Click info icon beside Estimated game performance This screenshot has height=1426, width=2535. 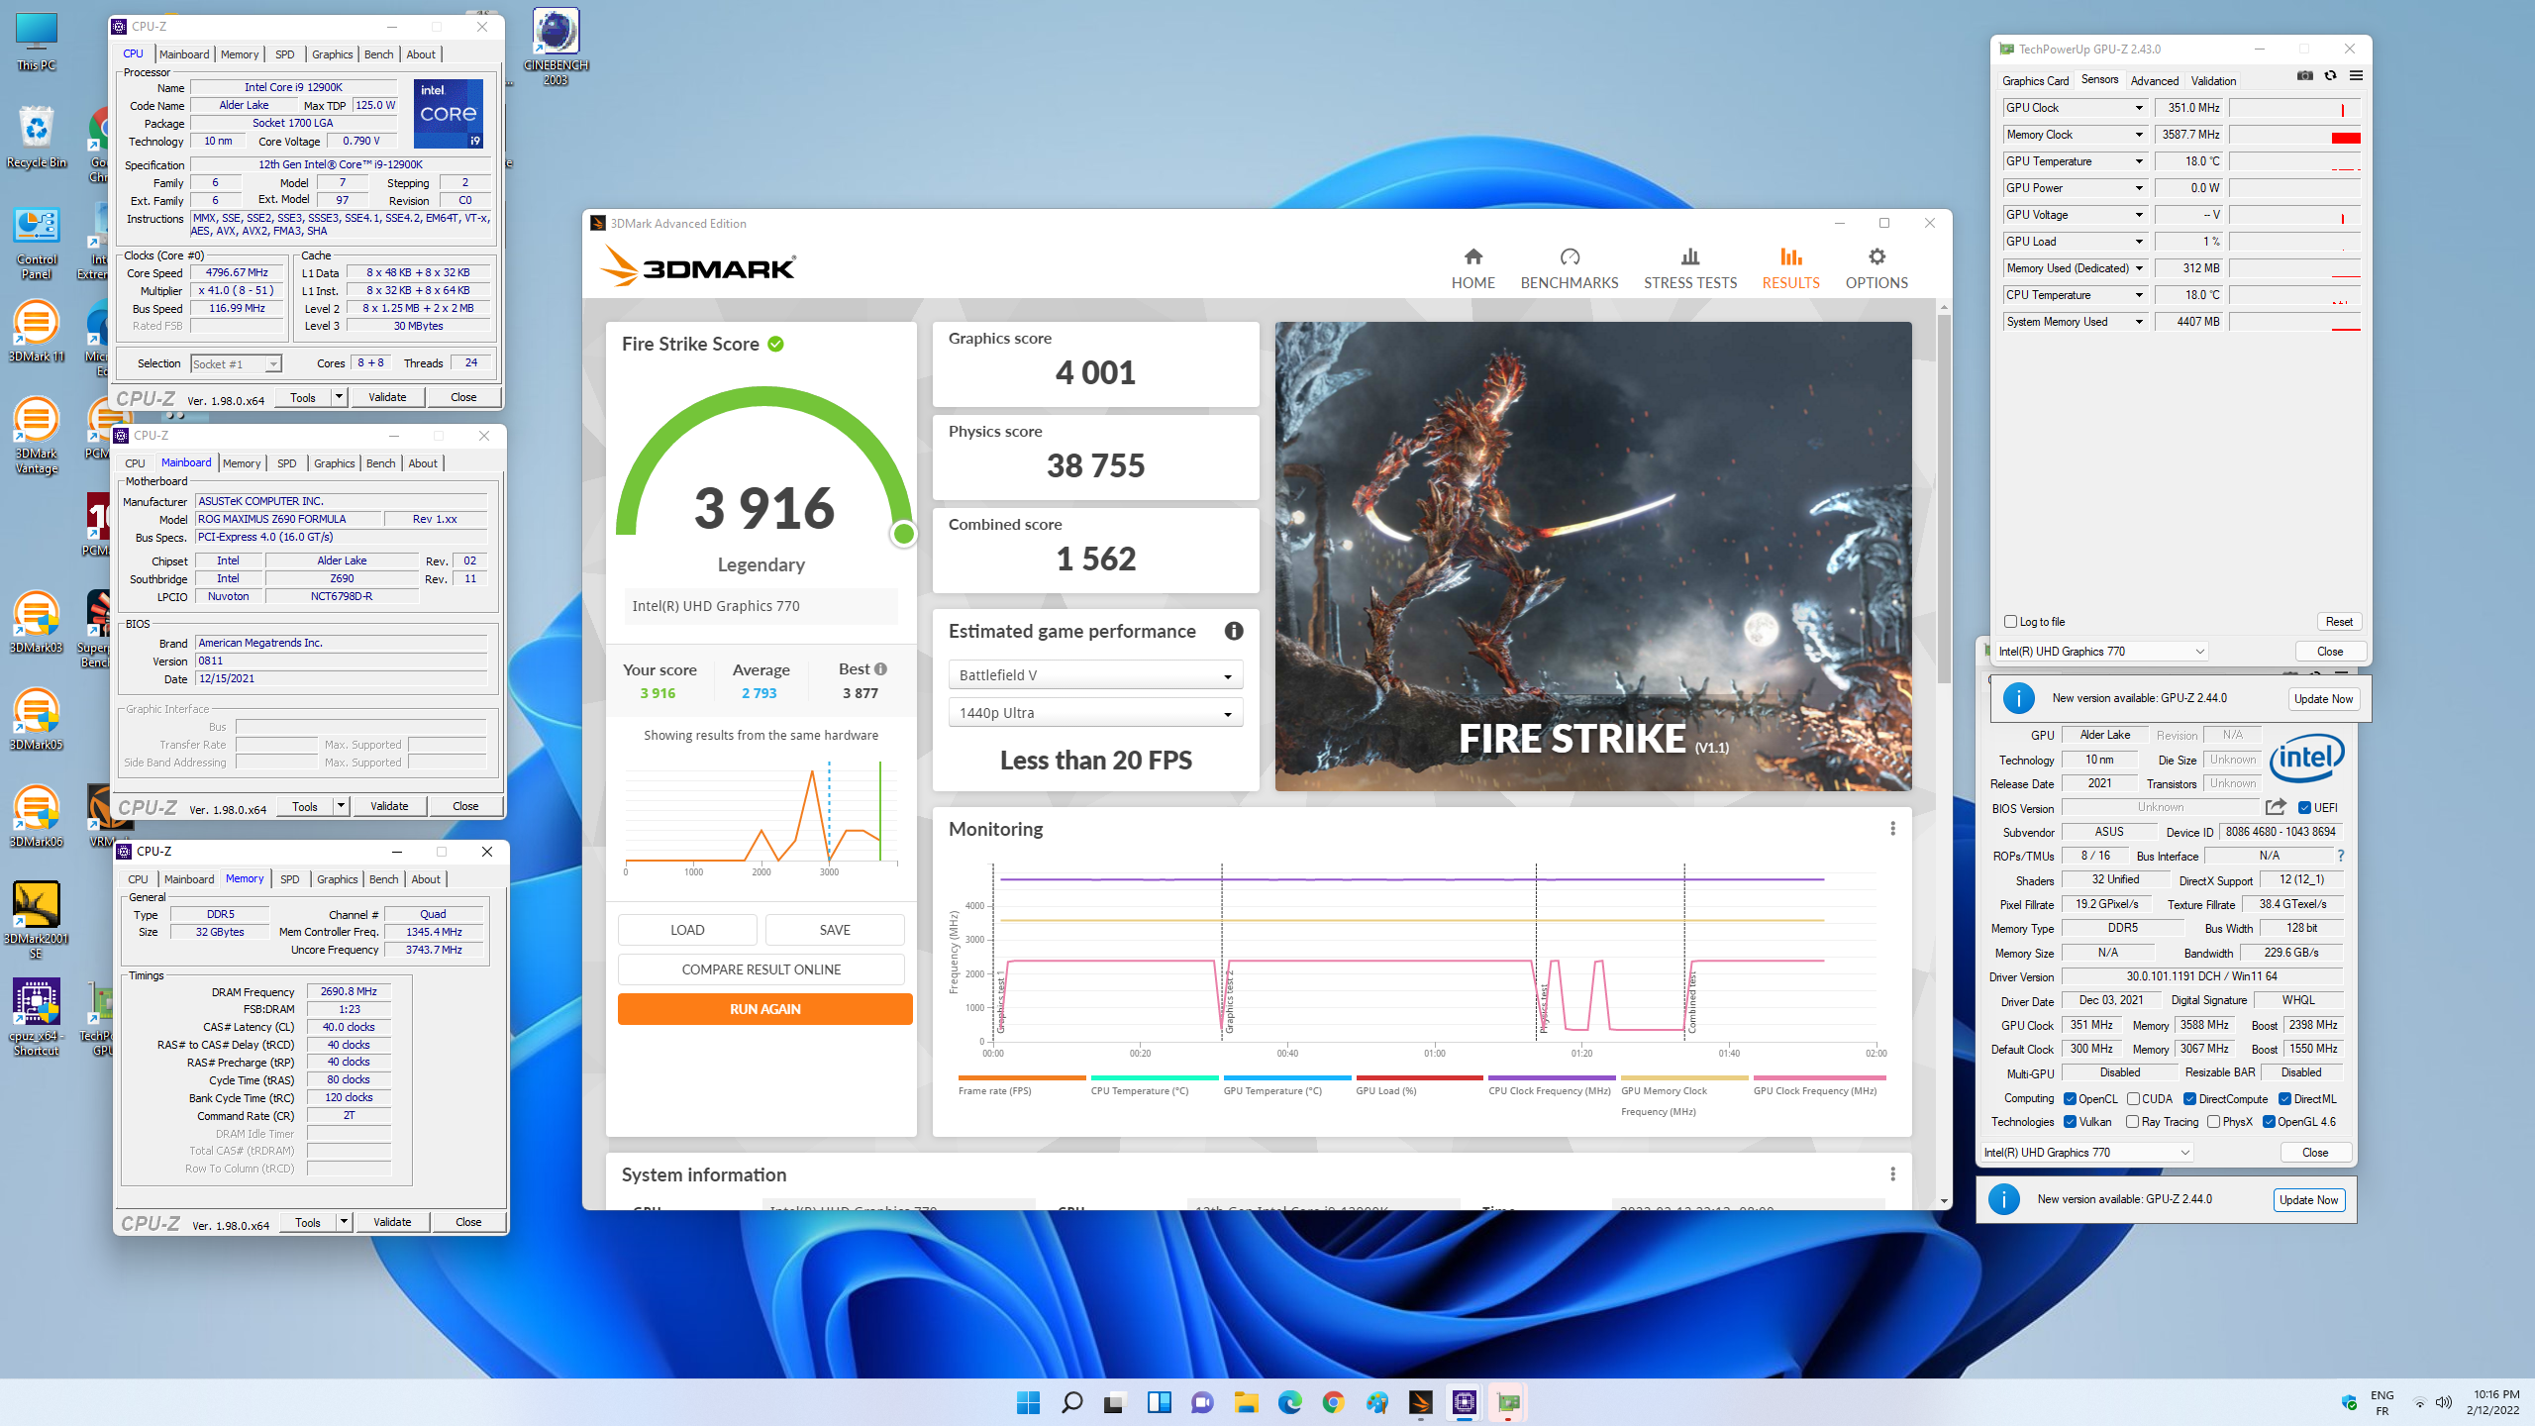(1234, 631)
